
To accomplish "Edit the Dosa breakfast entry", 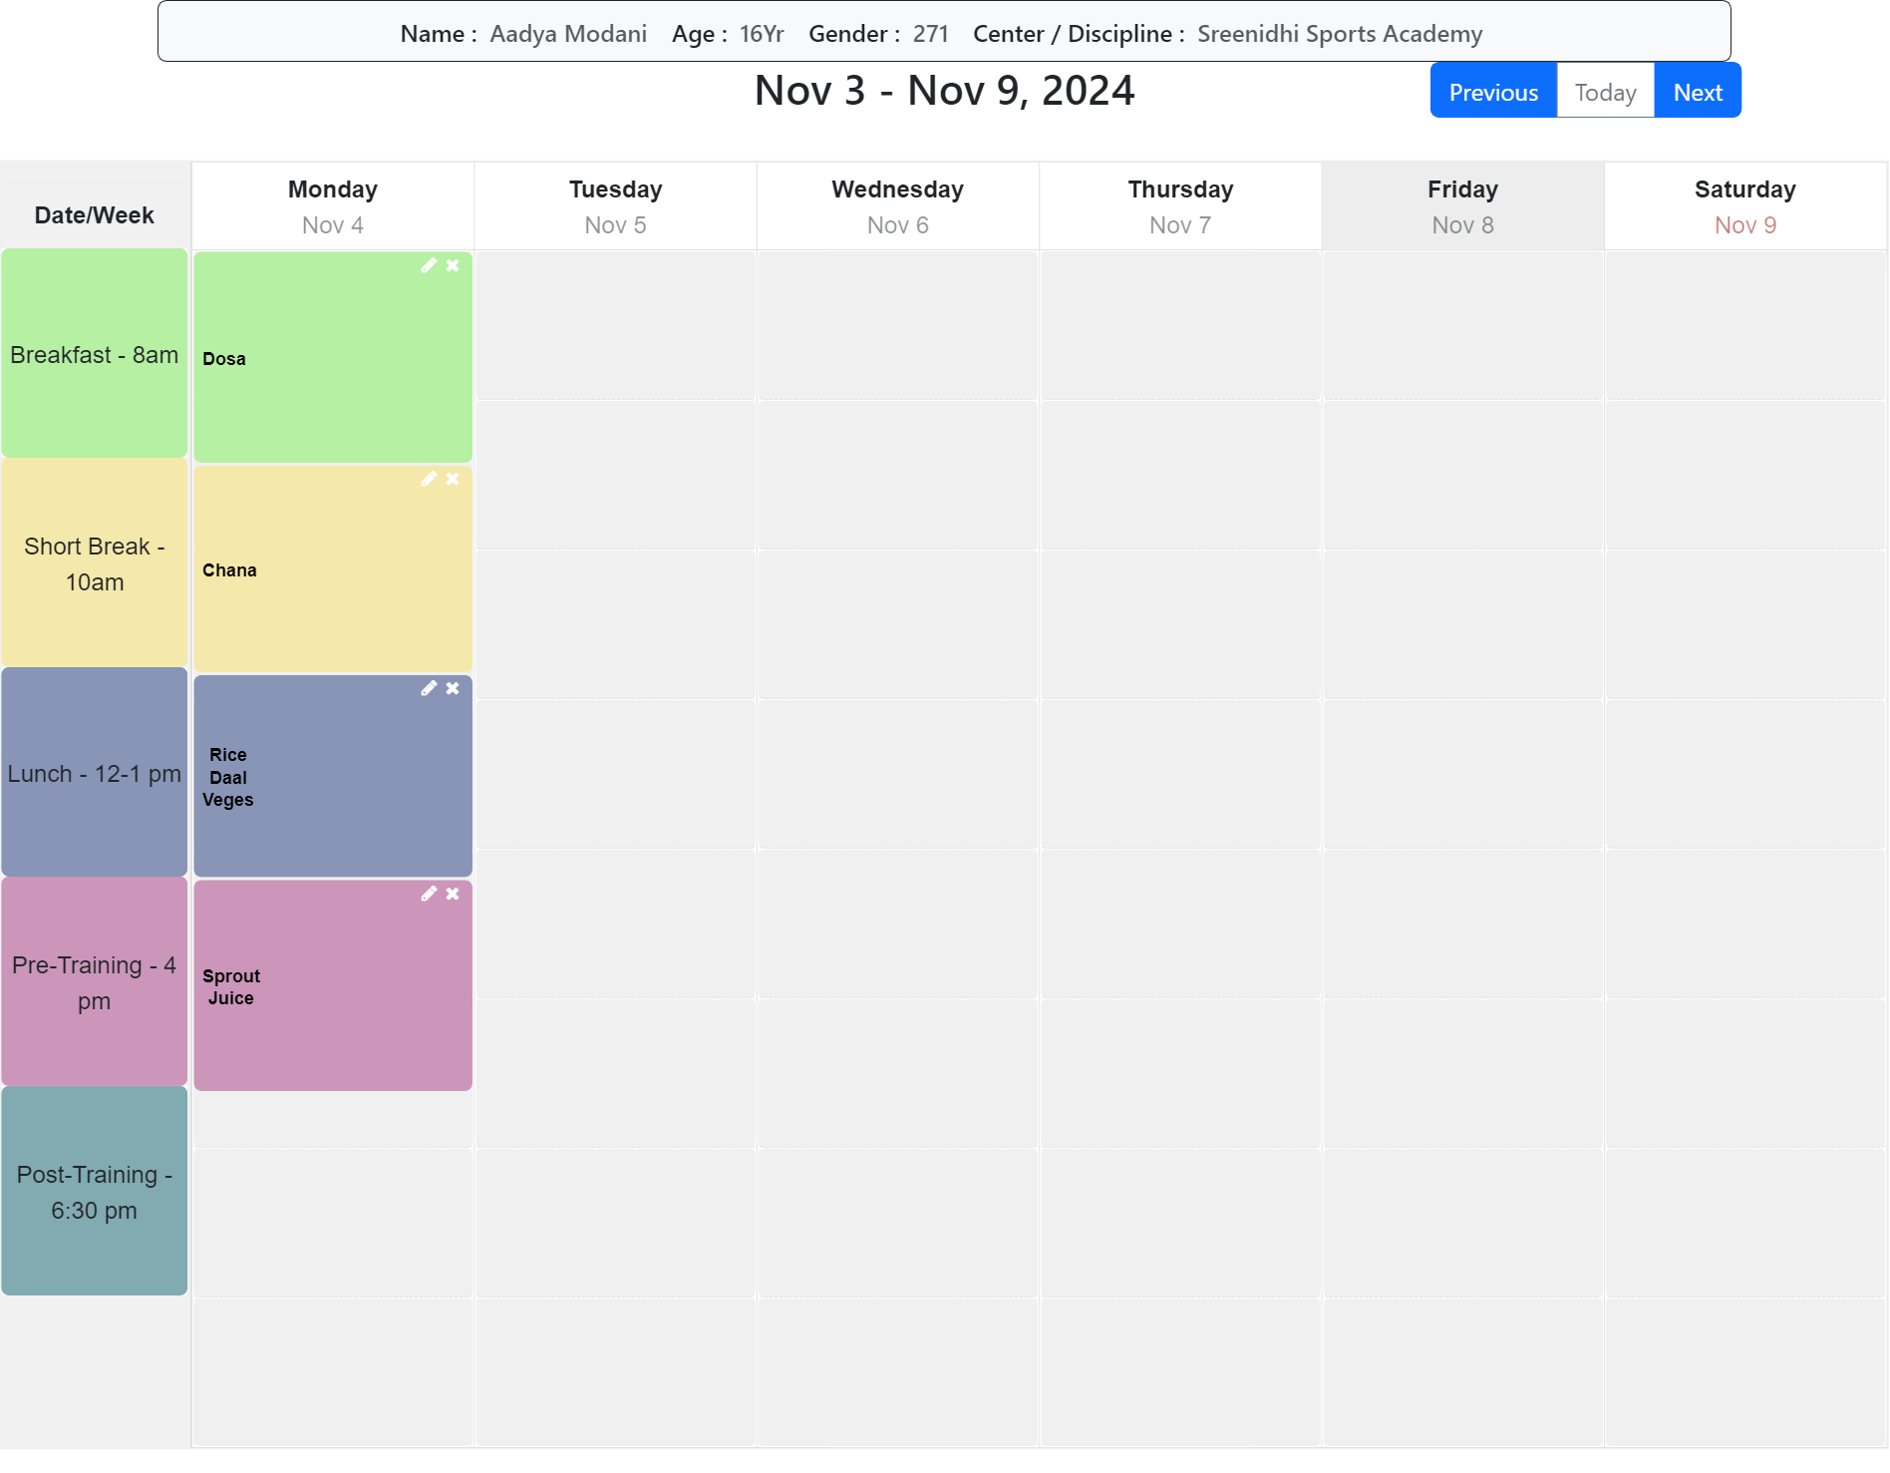I will point(429,265).
